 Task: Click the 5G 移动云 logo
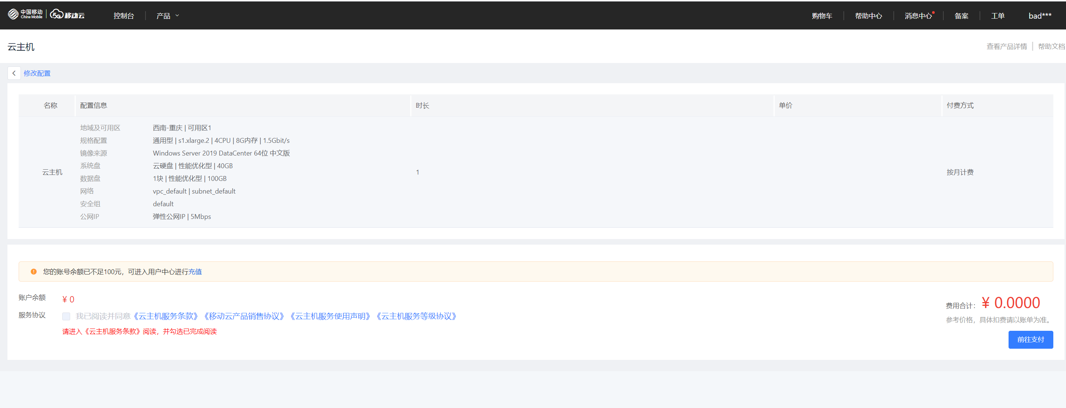click(68, 15)
